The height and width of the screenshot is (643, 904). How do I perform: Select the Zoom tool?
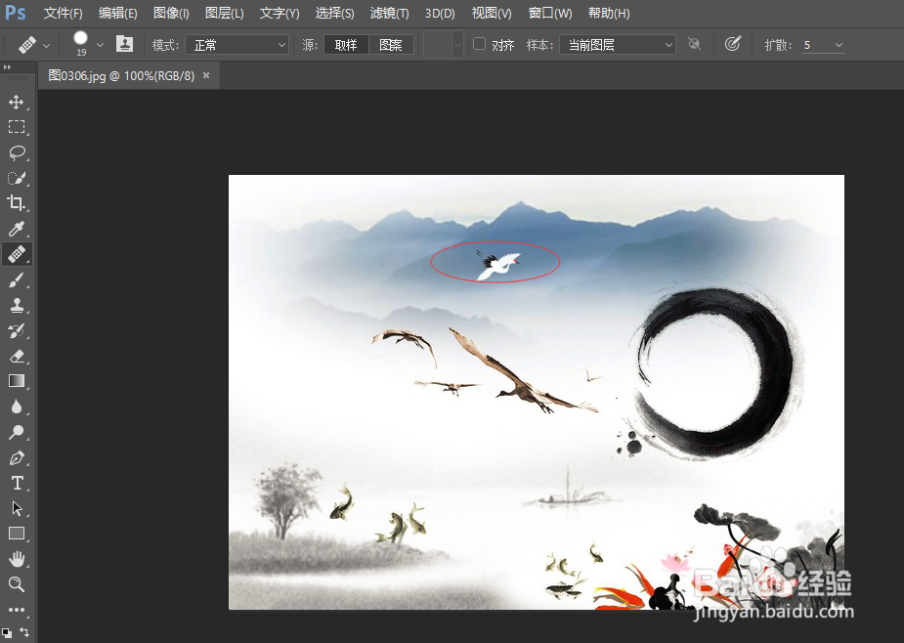point(17,584)
